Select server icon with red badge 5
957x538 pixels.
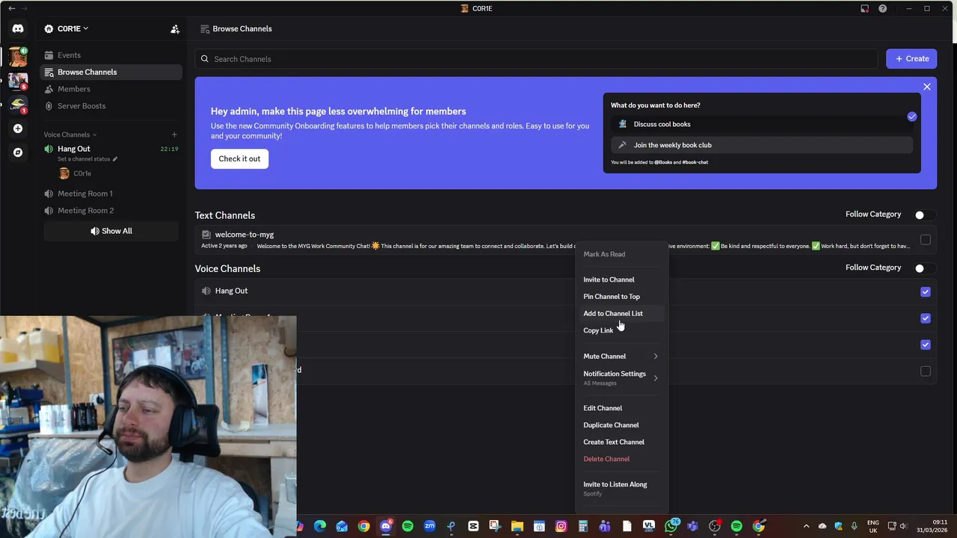[x=18, y=80]
